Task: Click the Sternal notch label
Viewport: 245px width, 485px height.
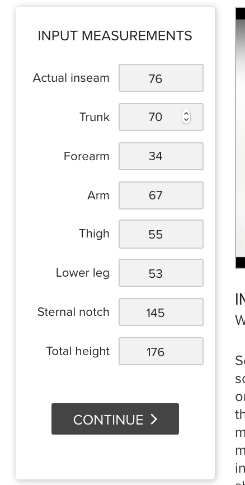Action: click(73, 312)
